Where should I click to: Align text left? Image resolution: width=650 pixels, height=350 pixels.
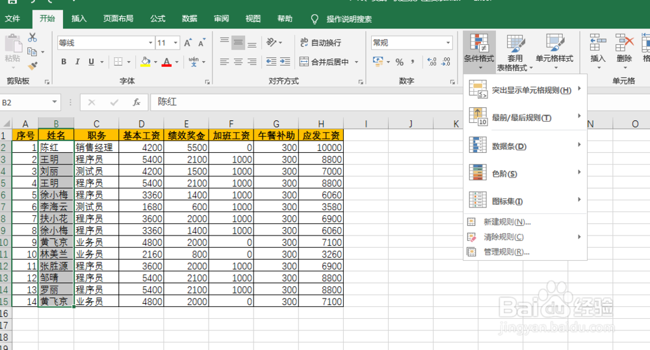coord(224,62)
